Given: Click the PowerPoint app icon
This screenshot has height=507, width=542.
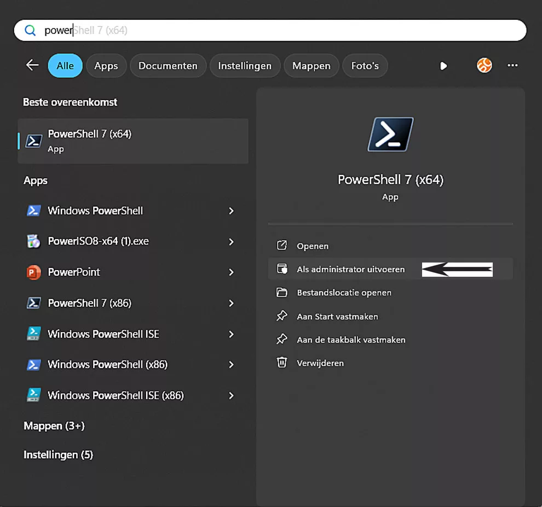Looking at the screenshot, I should 33,272.
